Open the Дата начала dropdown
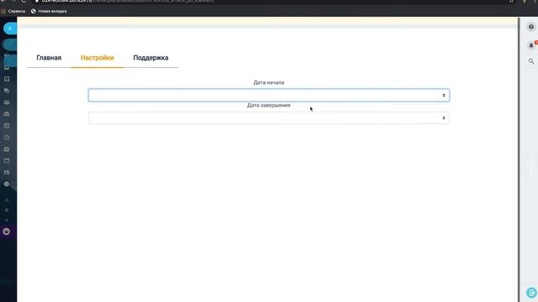Image resolution: width=538 pixels, height=302 pixels. 269,95
